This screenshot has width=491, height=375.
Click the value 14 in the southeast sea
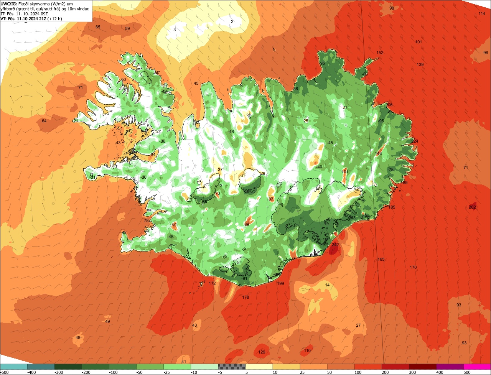click(x=327, y=285)
